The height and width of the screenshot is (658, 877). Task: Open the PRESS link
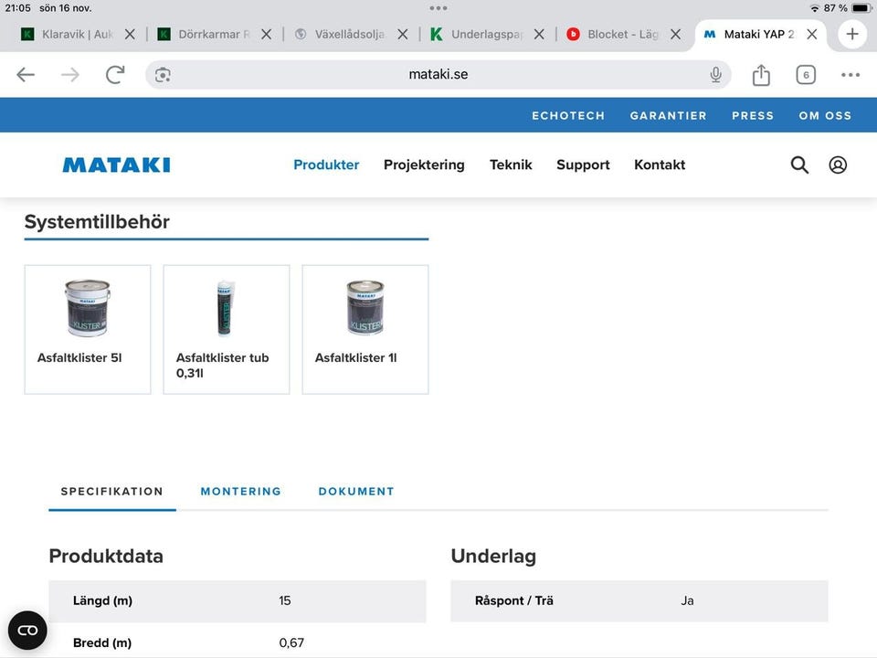pyautogui.click(x=753, y=115)
